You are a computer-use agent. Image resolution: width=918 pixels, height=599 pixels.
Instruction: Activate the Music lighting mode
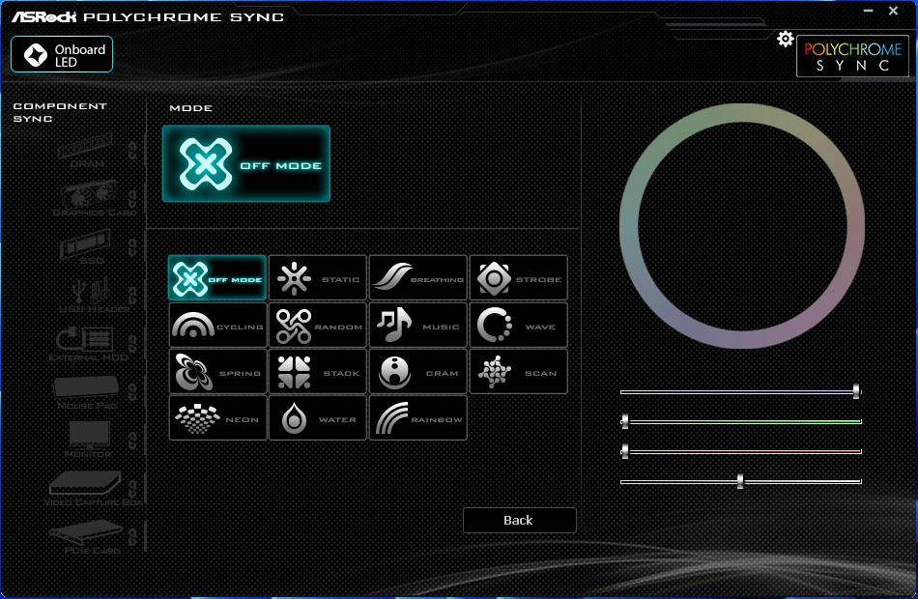pyautogui.click(x=418, y=325)
